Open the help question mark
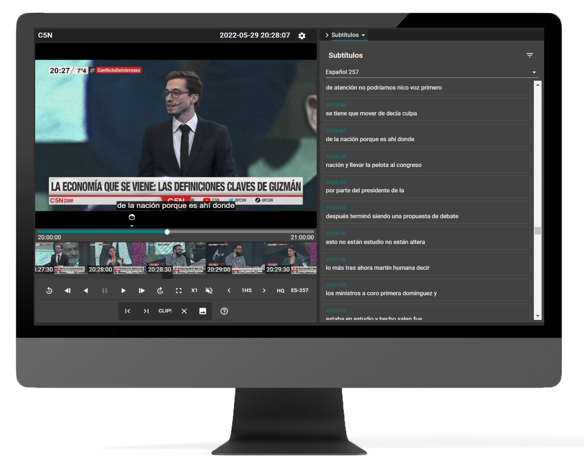This screenshot has width=584, height=473. (224, 311)
